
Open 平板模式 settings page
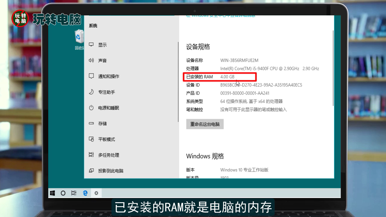(106, 139)
